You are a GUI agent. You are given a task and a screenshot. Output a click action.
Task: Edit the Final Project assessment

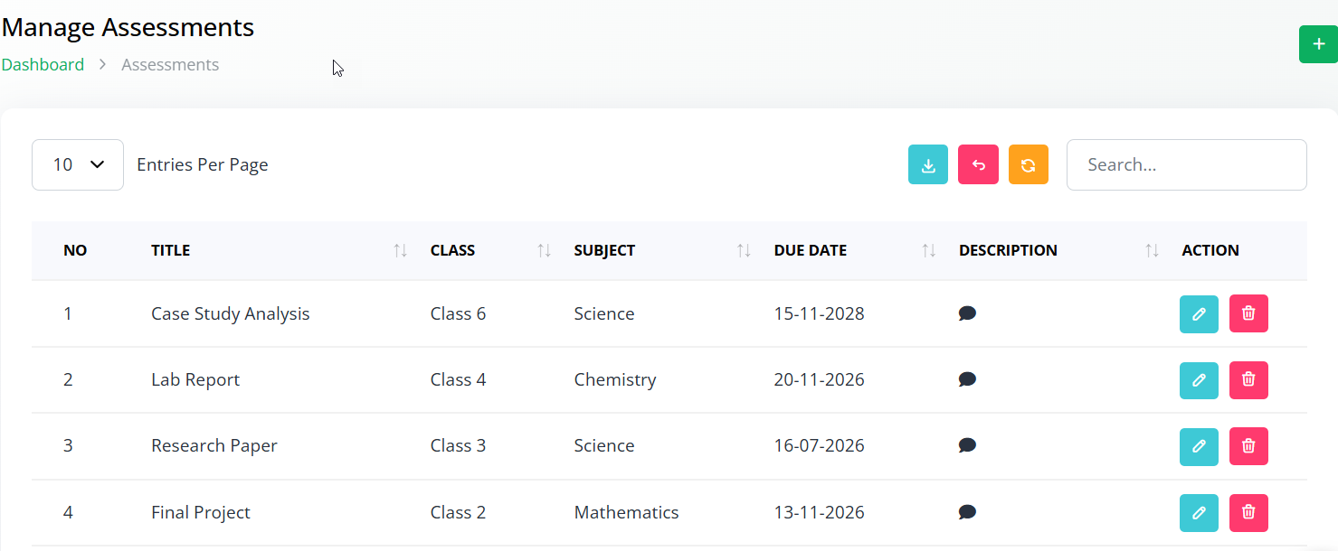tap(1199, 513)
